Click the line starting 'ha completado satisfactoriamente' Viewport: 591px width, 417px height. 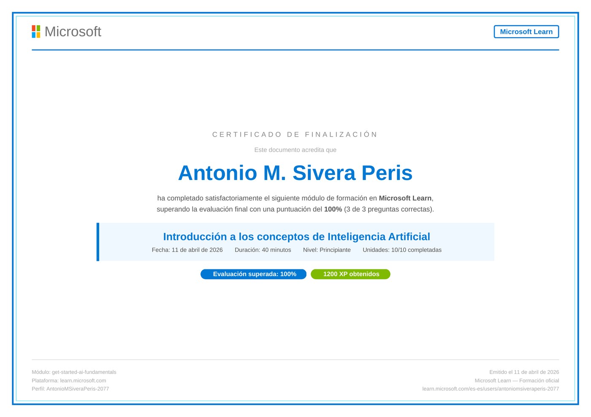pyautogui.click(x=295, y=198)
